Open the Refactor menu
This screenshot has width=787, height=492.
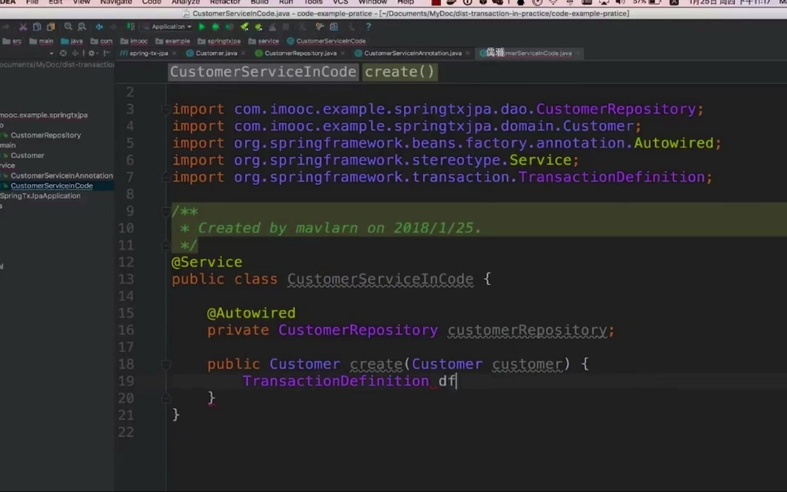[225, 2]
